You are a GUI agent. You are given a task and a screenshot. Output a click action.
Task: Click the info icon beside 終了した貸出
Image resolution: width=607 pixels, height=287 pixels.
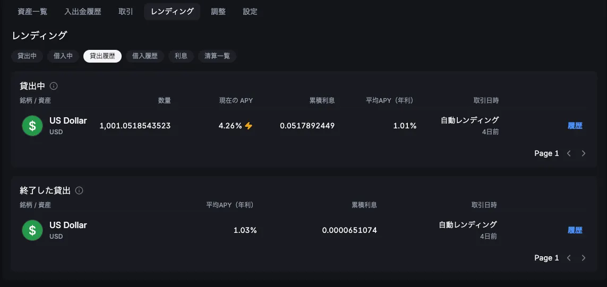point(79,190)
